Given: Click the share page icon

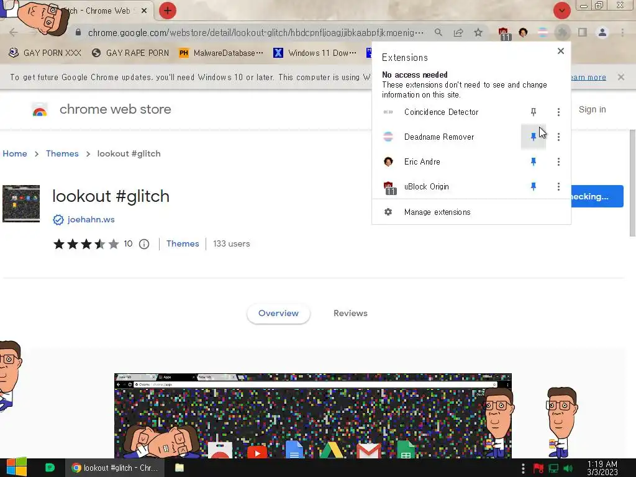Looking at the screenshot, I should 458,32.
